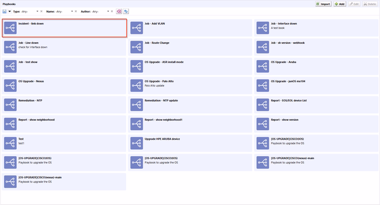Image resolution: width=380 pixels, height=205 pixels.
Task: Click the Add button
Action: 340,4
